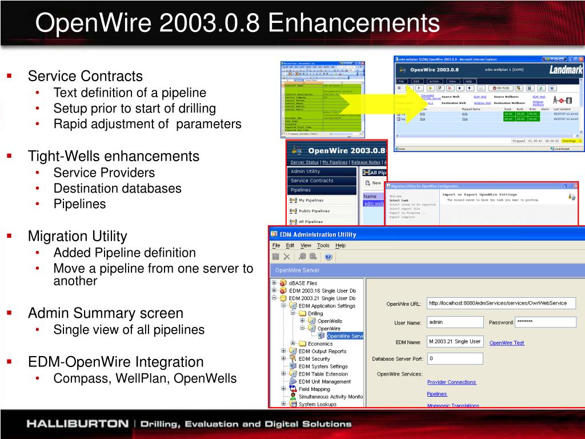This screenshot has height=439, width=585.
Task: Open the View menu in EDM Administration Utility
Action: tap(306, 246)
